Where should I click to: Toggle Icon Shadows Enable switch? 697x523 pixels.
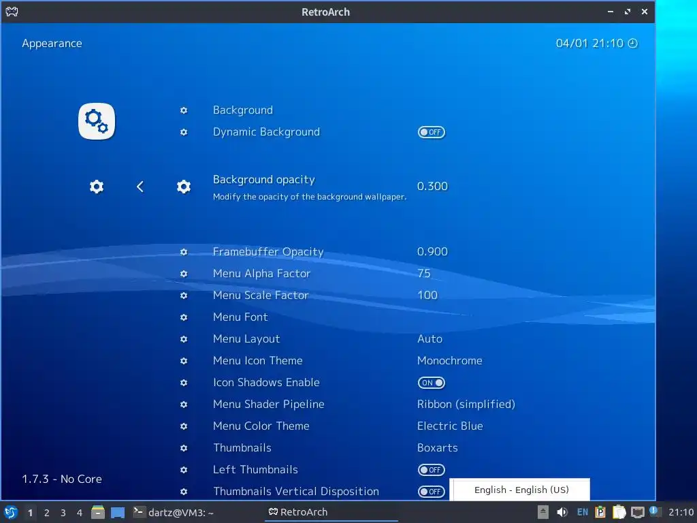pyautogui.click(x=431, y=383)
